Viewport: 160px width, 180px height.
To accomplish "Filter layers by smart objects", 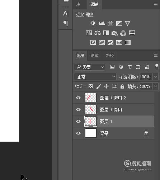I will tap(147, 67).
